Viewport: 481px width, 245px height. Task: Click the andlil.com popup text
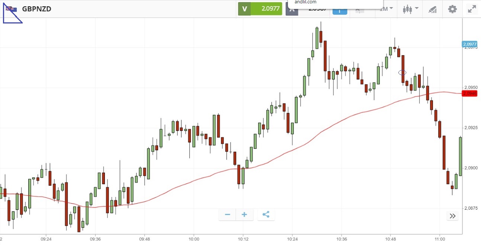point(305,2)
